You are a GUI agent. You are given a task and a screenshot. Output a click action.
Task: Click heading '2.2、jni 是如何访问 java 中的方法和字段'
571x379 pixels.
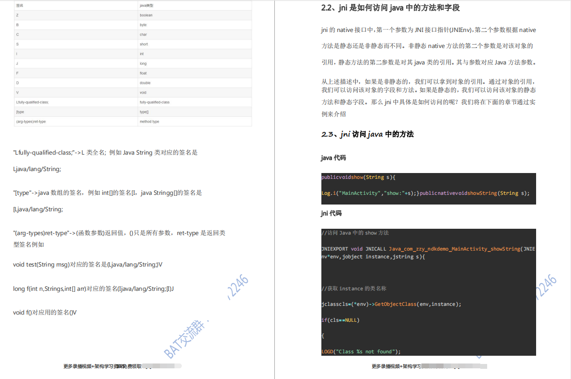click(x=390, y=8)
